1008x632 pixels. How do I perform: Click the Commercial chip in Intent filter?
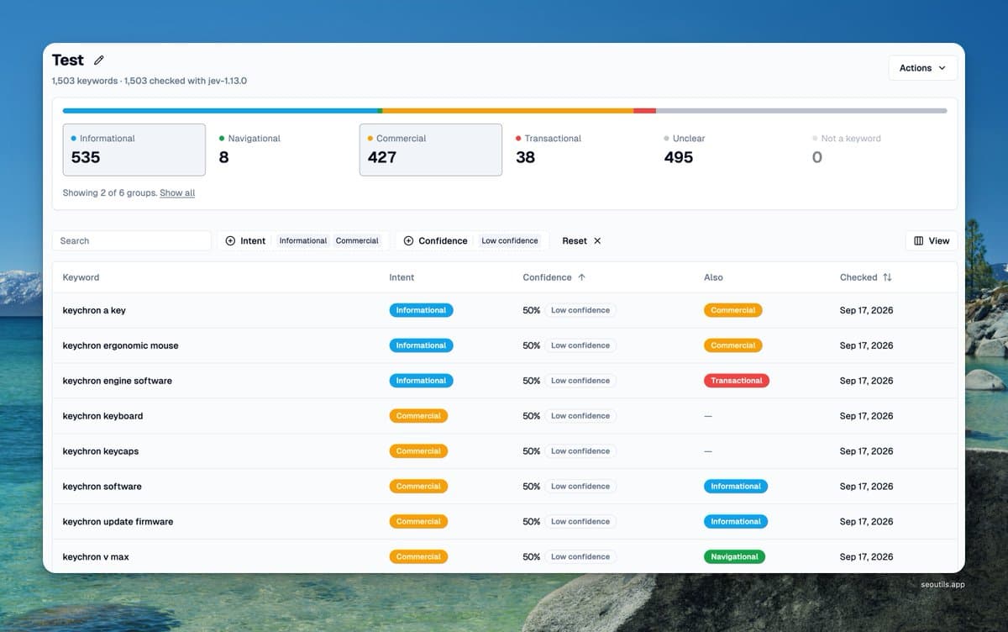(x=357, y=241)
